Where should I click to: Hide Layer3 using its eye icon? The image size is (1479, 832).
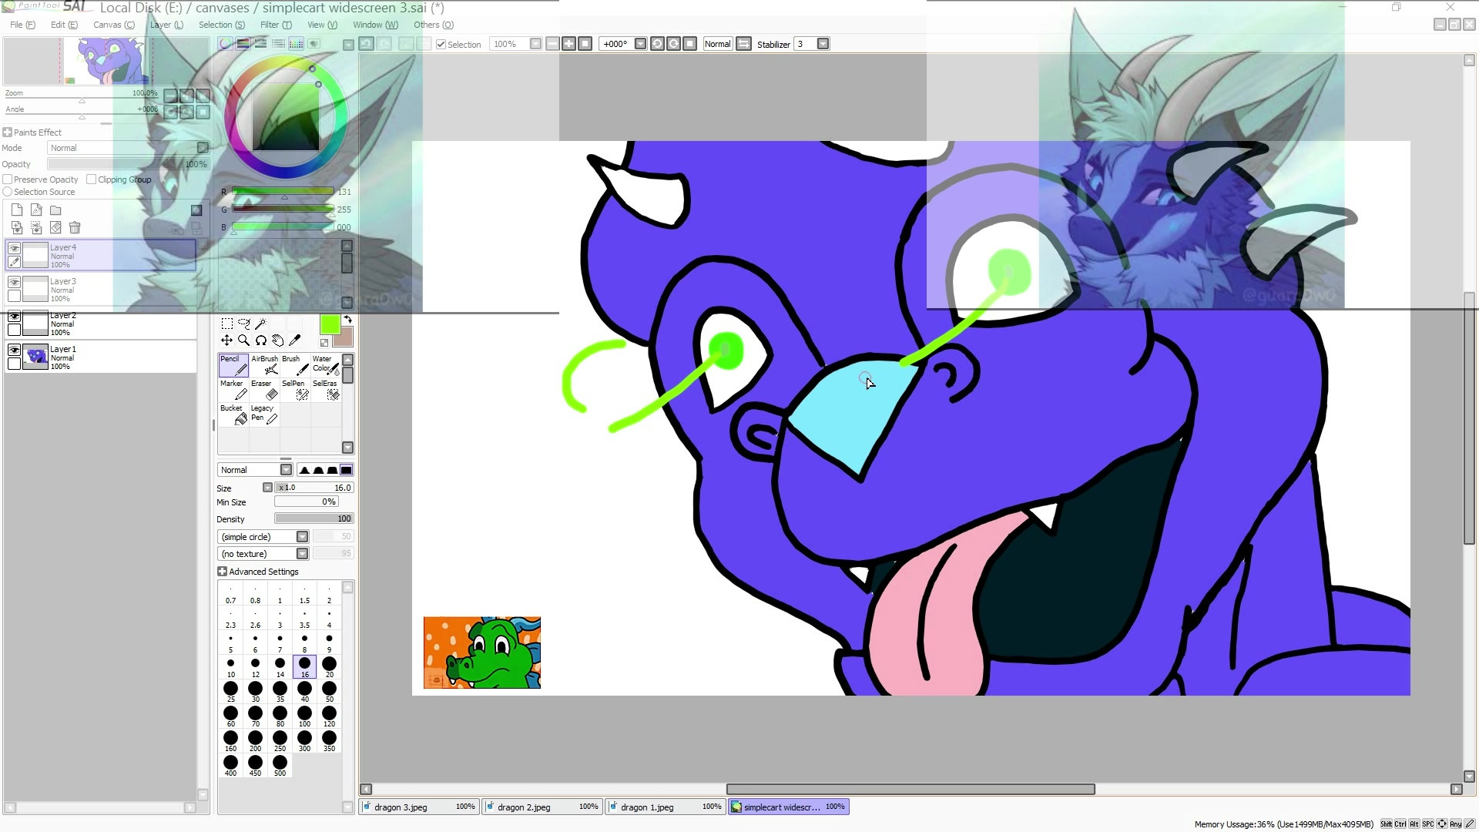click(14, 282)
